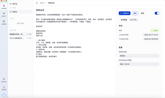Click the schedule field 每天 | 09:00
The width and height of the screenshot is (165, 98).
[x=139, y=64]
